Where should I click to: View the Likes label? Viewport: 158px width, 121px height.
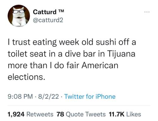(x=134, y=114)
